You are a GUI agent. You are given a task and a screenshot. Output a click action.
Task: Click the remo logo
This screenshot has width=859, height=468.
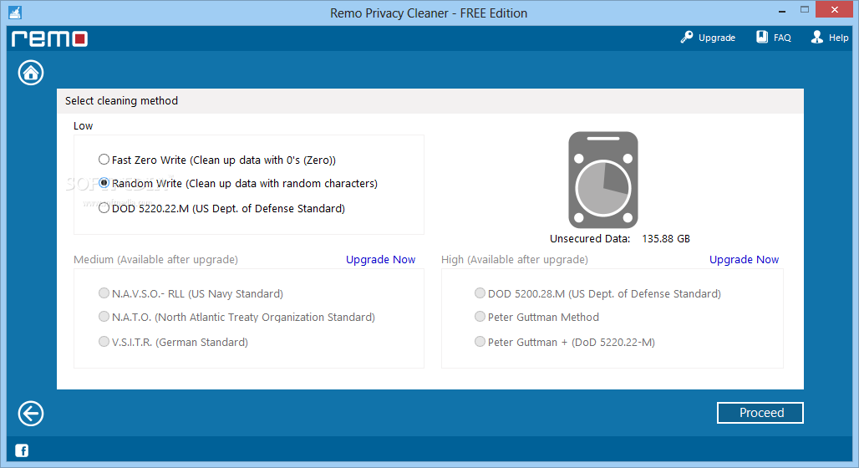coord(50,38)
